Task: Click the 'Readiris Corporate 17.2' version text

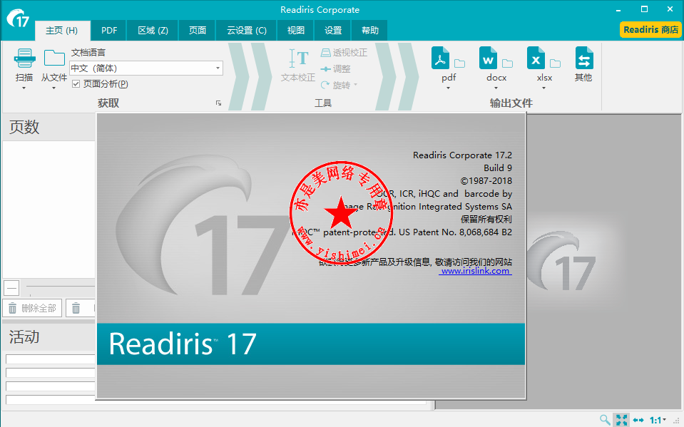Action: click(462, 155)
